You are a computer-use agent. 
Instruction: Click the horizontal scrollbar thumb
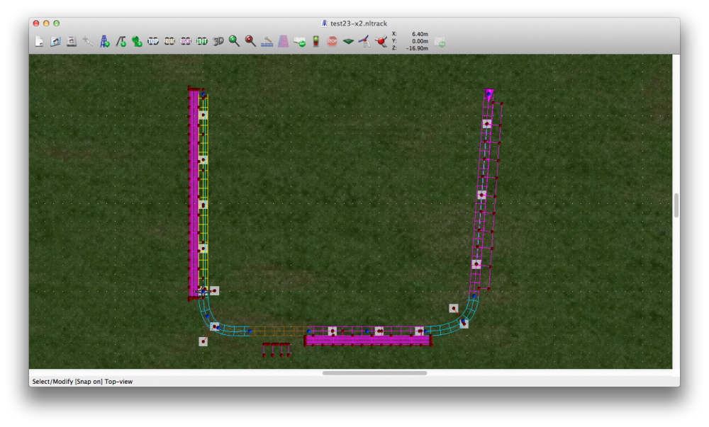pyautogui.click(x=374, y=372)
